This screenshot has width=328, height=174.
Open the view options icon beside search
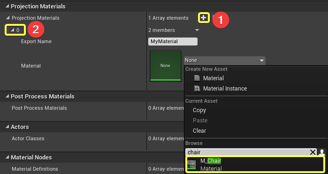click(322, 152)
